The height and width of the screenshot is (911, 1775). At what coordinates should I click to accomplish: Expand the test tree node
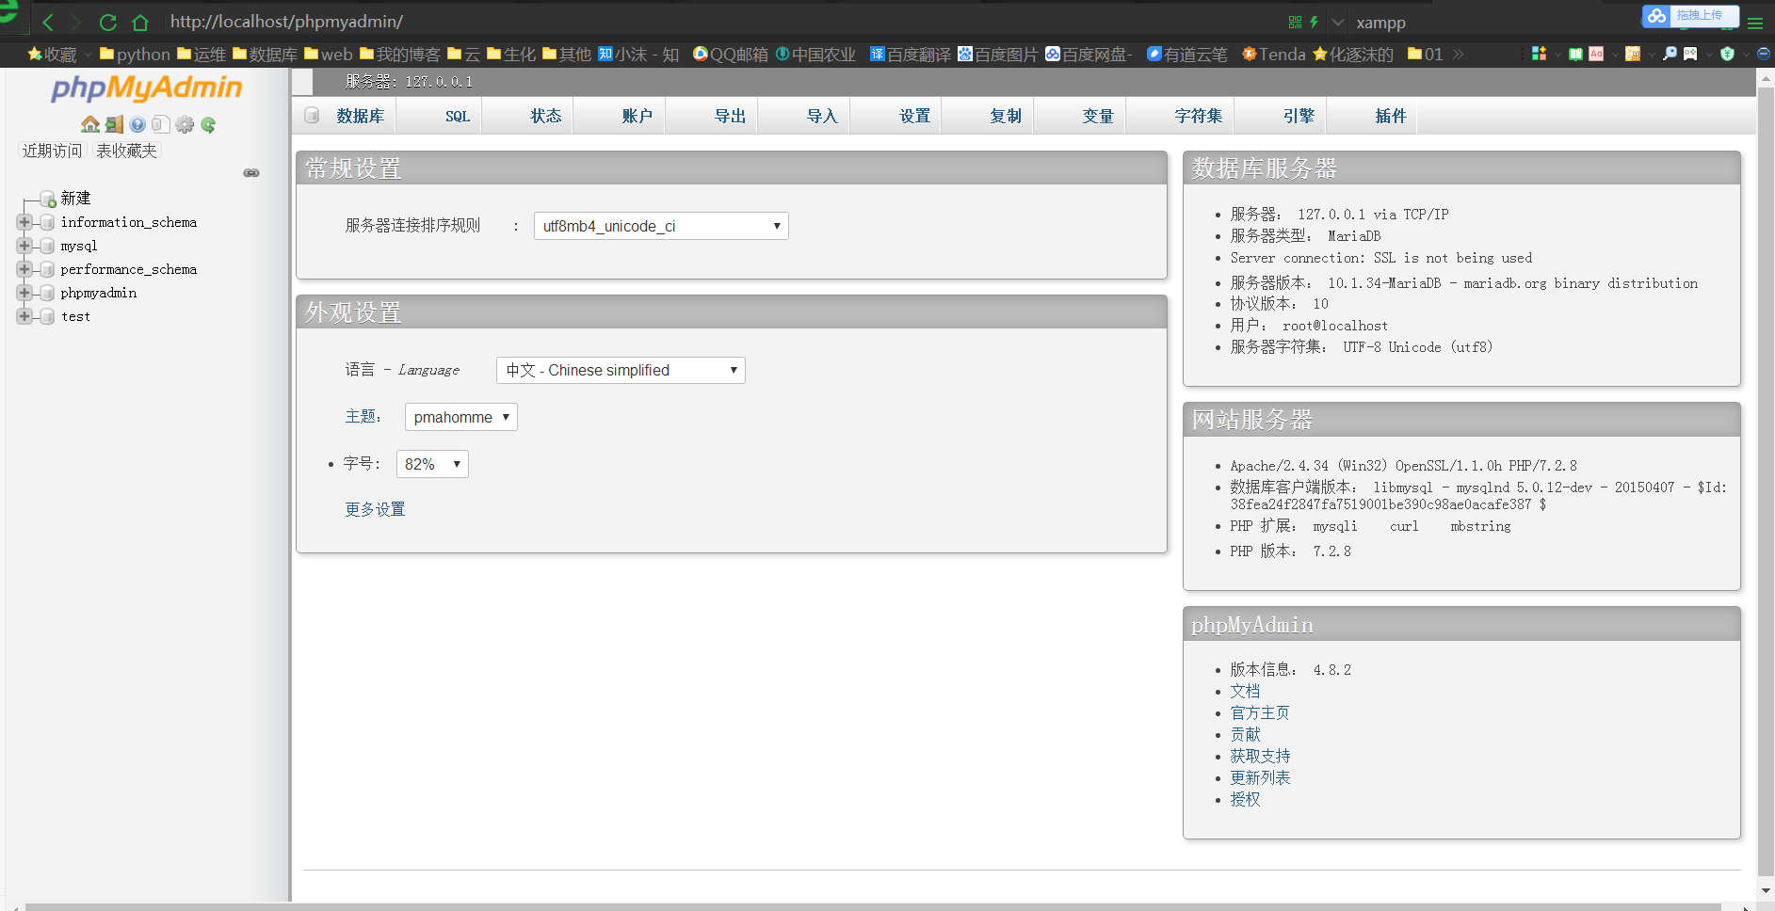(24, 316)
